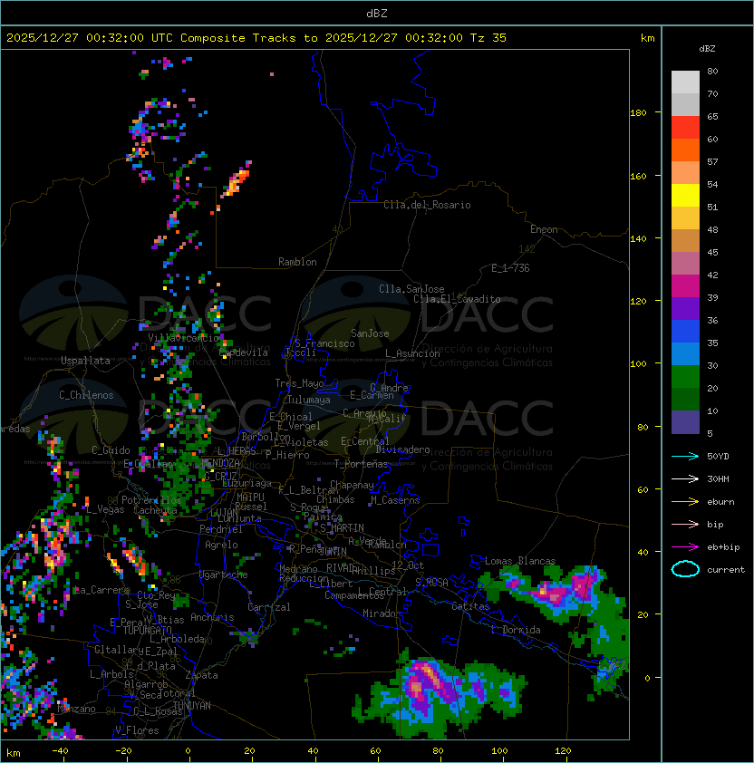754x763 pixels.
Task: Click the '50YD' legend label
Action: click(x=718, y=457)
